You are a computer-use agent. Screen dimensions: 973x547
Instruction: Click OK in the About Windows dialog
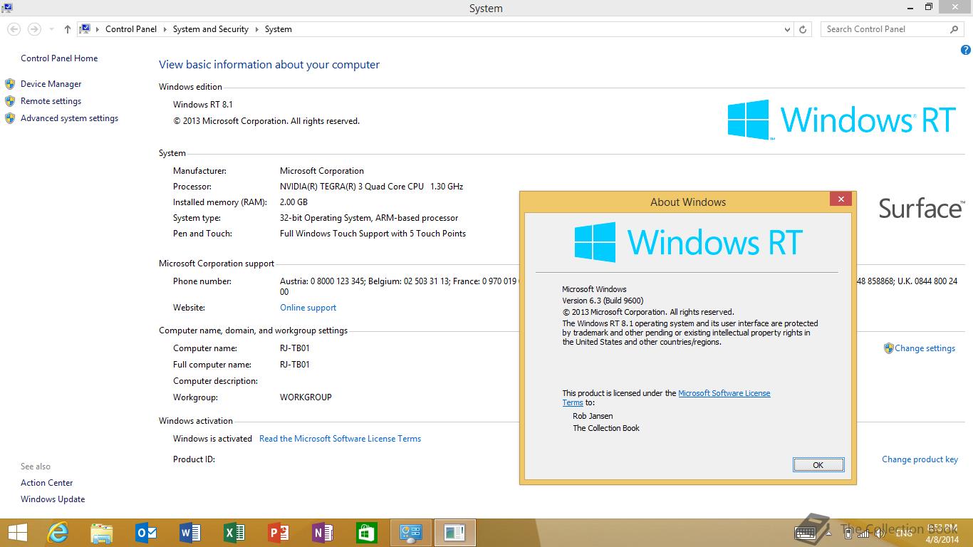(818, 465)
